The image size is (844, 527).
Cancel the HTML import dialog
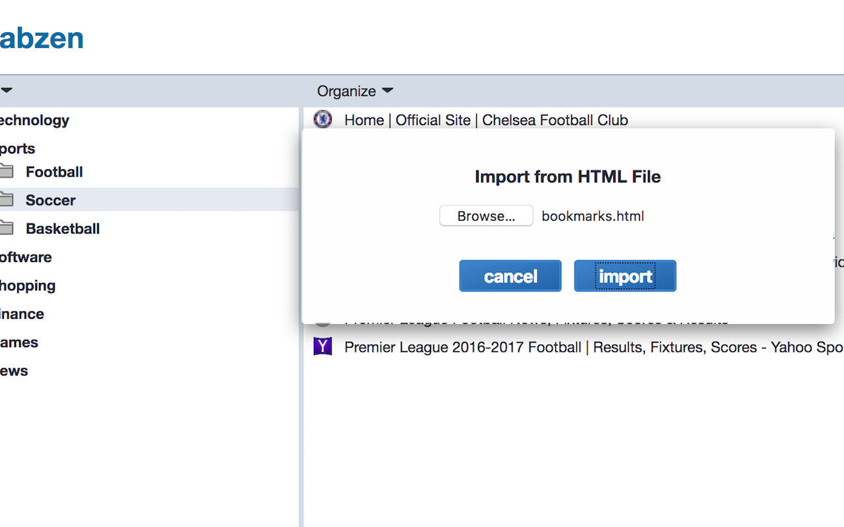click(510, 276)
